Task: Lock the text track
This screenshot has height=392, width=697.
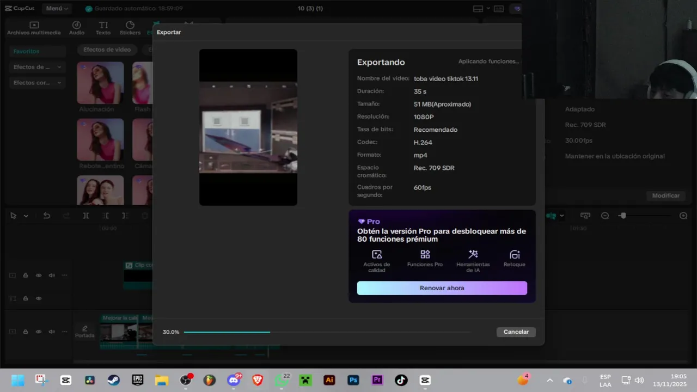Action: tap(26, 298)
